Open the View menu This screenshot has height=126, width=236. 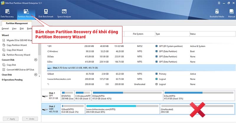point(14,28)
